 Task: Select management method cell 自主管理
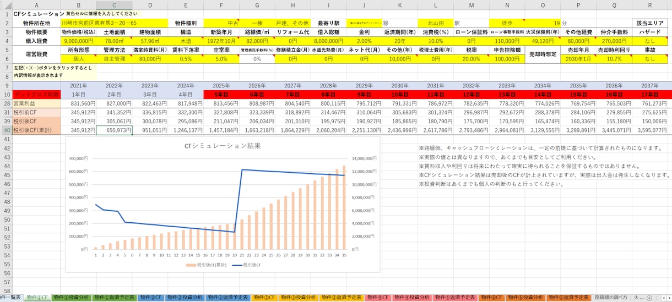tap(114, 59)
